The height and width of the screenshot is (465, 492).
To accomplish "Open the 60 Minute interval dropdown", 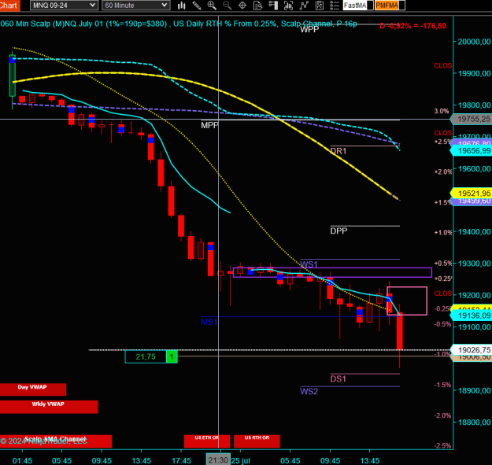I will [136, 6].
